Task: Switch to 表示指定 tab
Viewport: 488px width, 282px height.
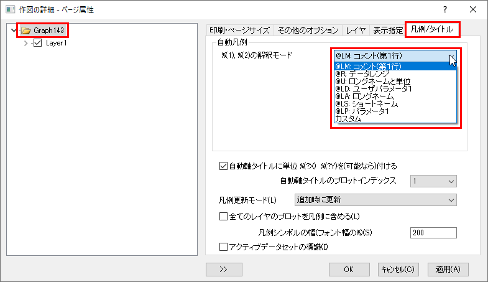Action: 388,31
